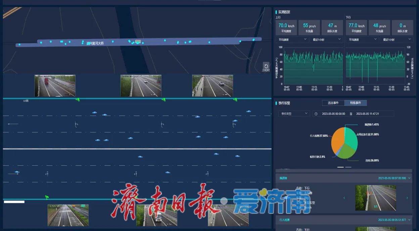Image resolution: width=419 pixels, height=231 pixels.
Task: Click the 行人检测 event timestamp 2023-05-05 09:05:51.877
Action: [392, 220]
